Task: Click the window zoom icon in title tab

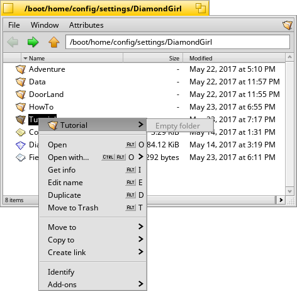Action: point(201,8)
